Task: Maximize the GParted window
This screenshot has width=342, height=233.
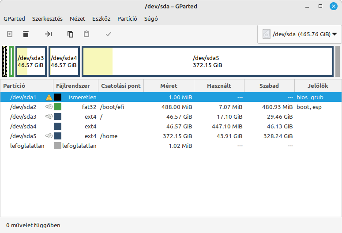Action: [320, 6]
